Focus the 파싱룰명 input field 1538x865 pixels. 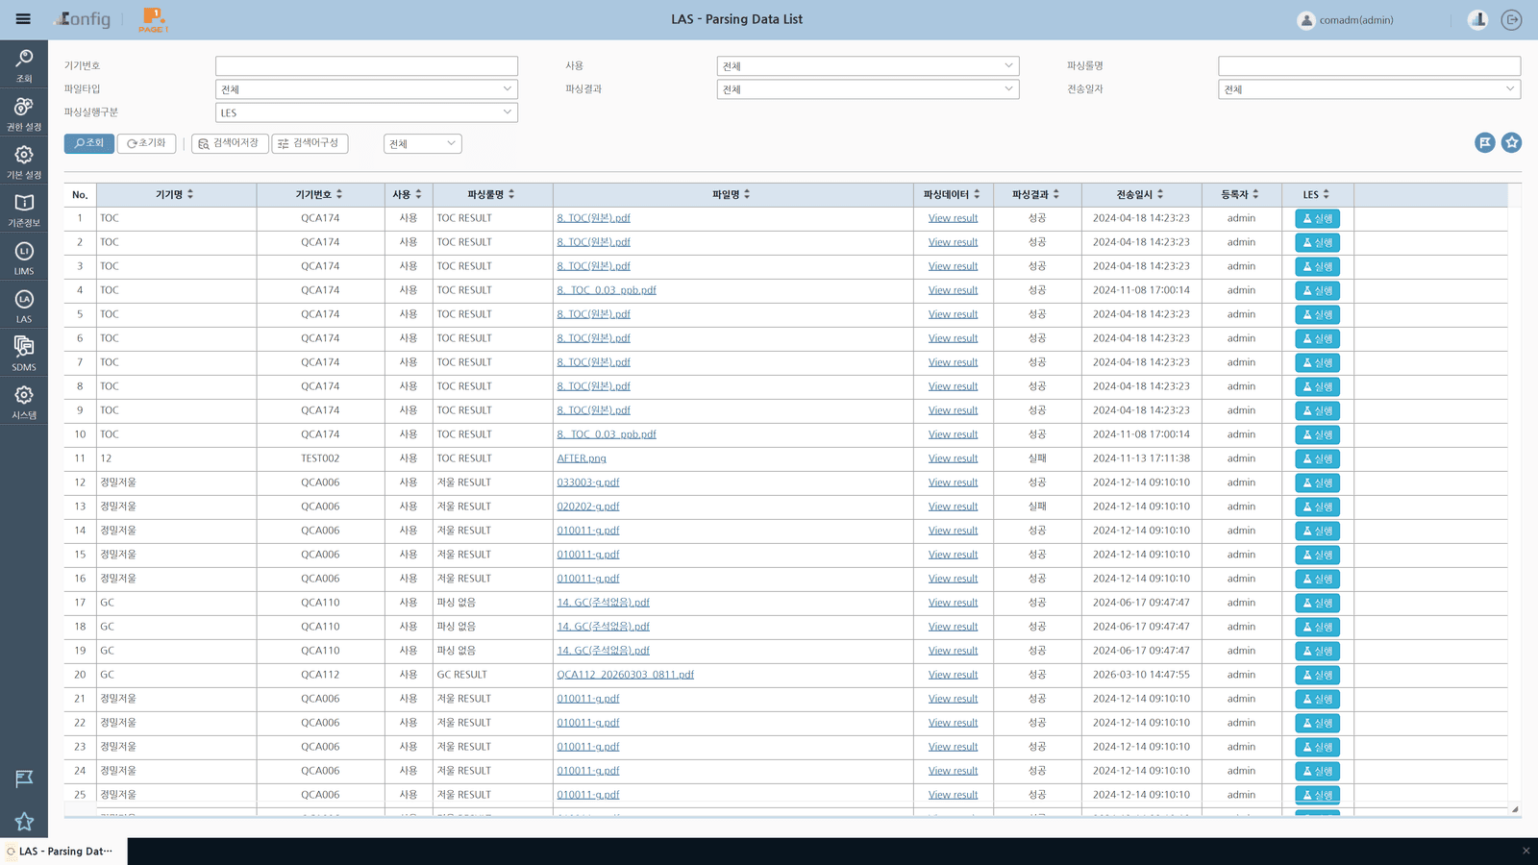point(1369,66)
